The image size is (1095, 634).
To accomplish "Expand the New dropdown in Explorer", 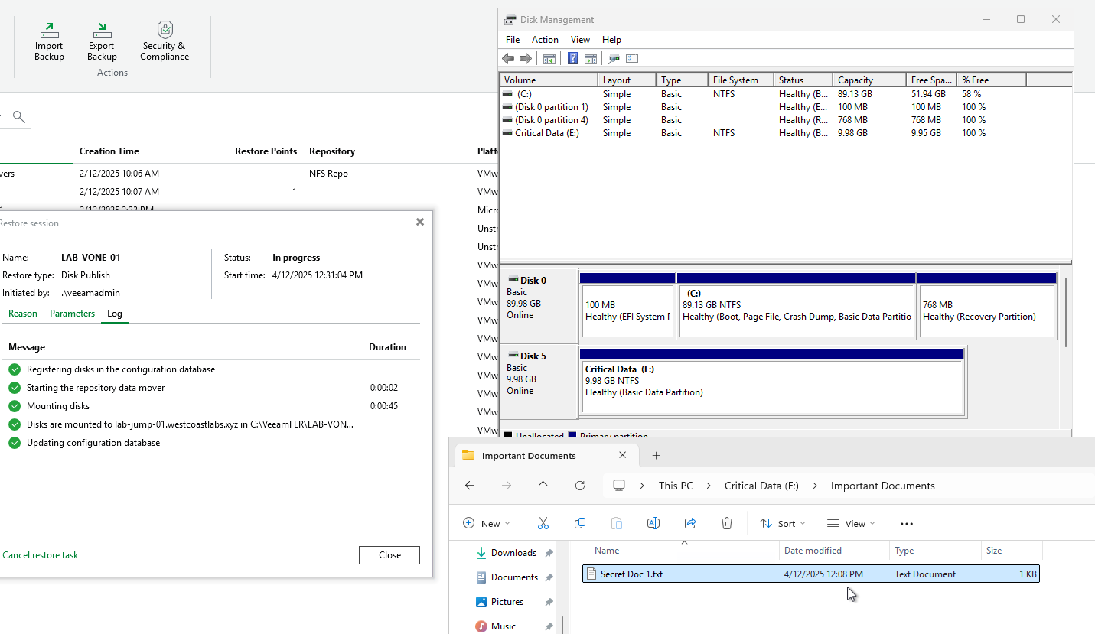I will pyautogui.click(x=487, y=524).
